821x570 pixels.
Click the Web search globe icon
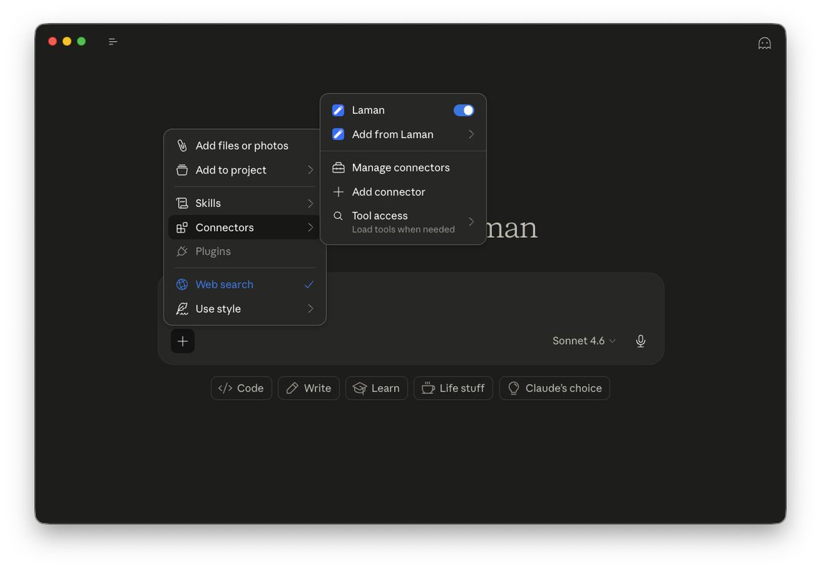(x=182, y=284)
